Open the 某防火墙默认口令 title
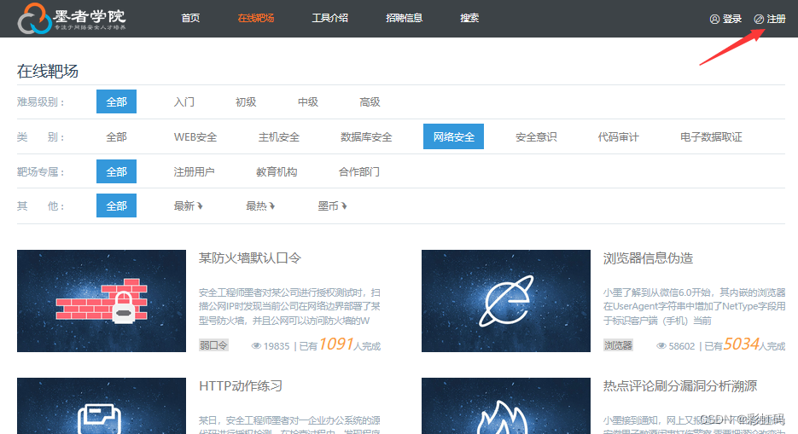Image resolution: width=798 pixels, height=434 pixels. pyautogui.click(x=250, y=258)
